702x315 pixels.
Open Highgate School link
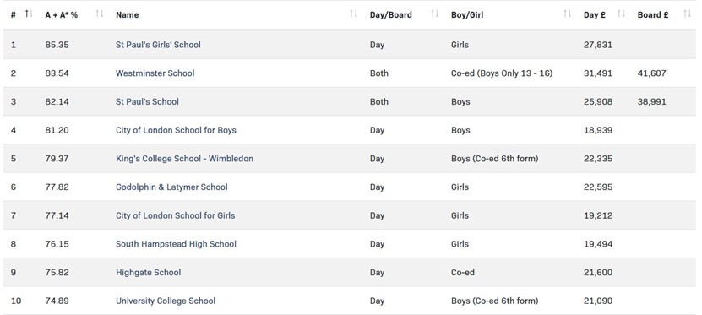(x=148, y=273)
